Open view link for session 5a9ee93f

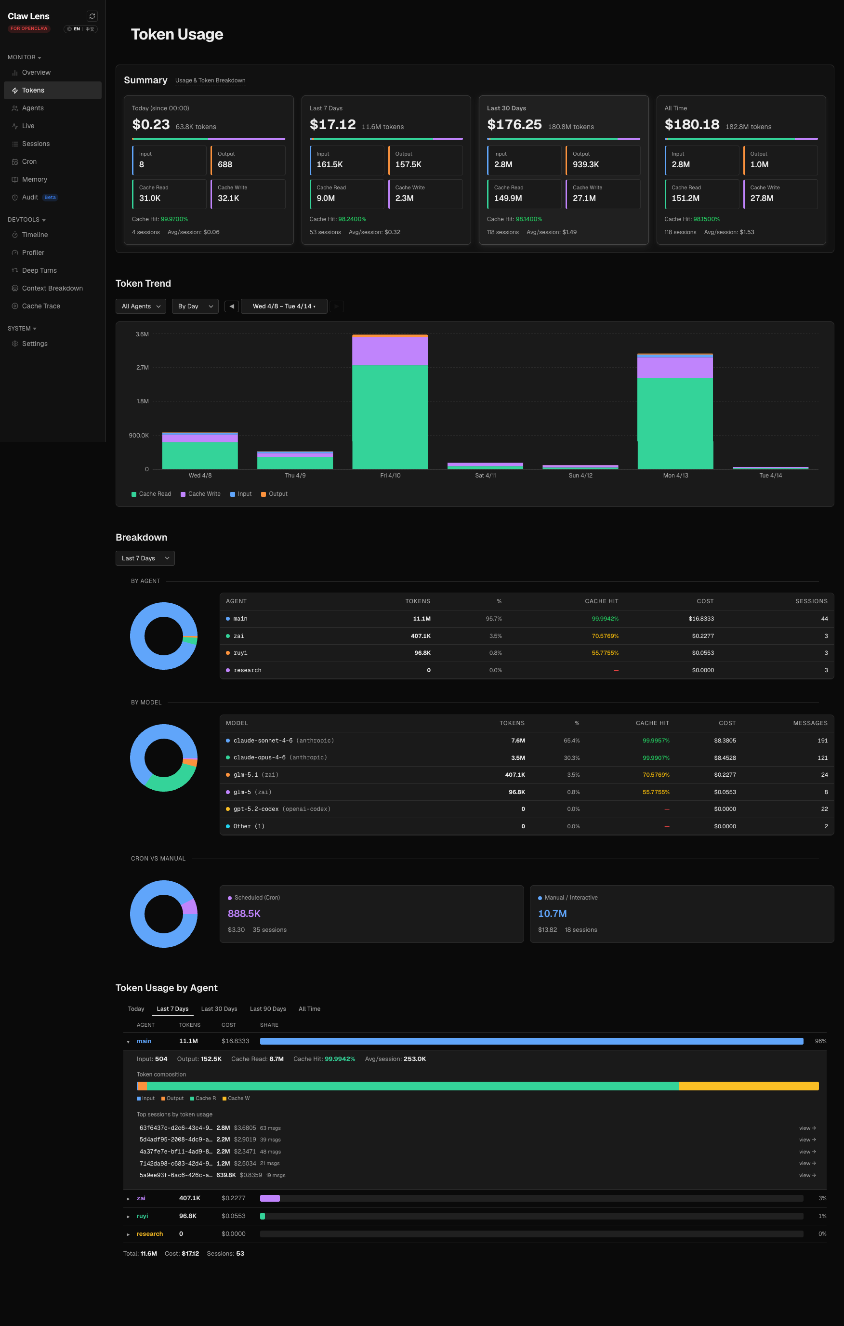coord(807,1176)
